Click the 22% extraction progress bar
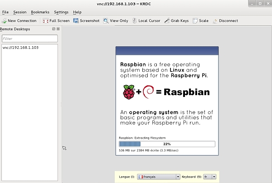This screenshot has width=272, height=183. pyautogui.click(x=167, y=144)
